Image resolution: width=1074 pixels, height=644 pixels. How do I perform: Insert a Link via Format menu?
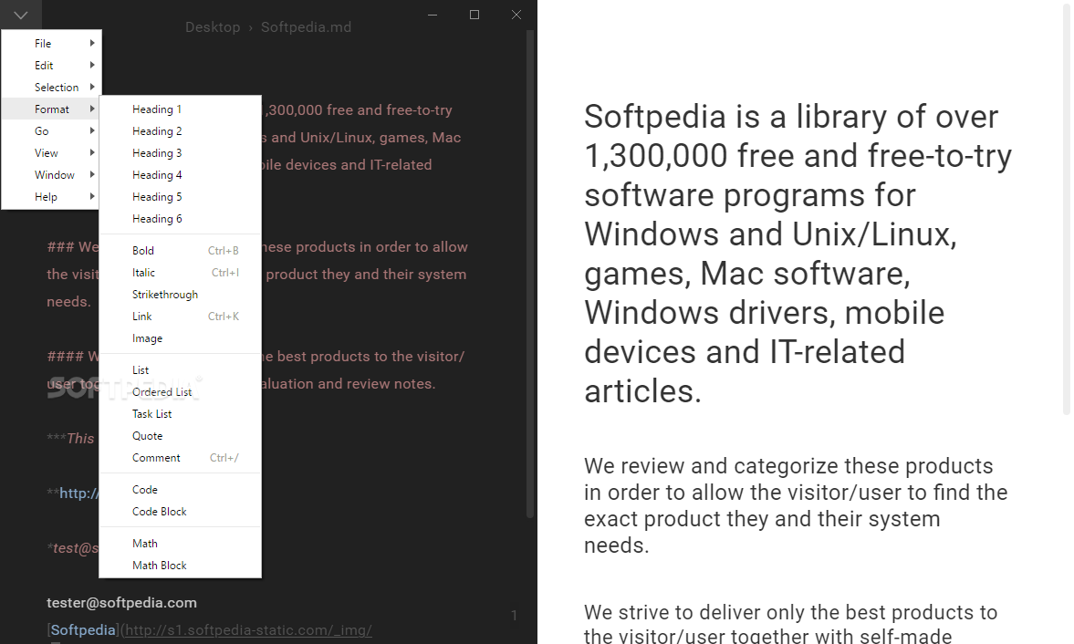(x=180, y=317)
